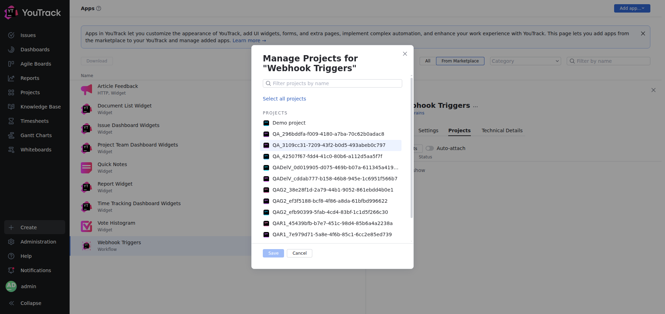Click Select all projects link

[x=284, y=99]
